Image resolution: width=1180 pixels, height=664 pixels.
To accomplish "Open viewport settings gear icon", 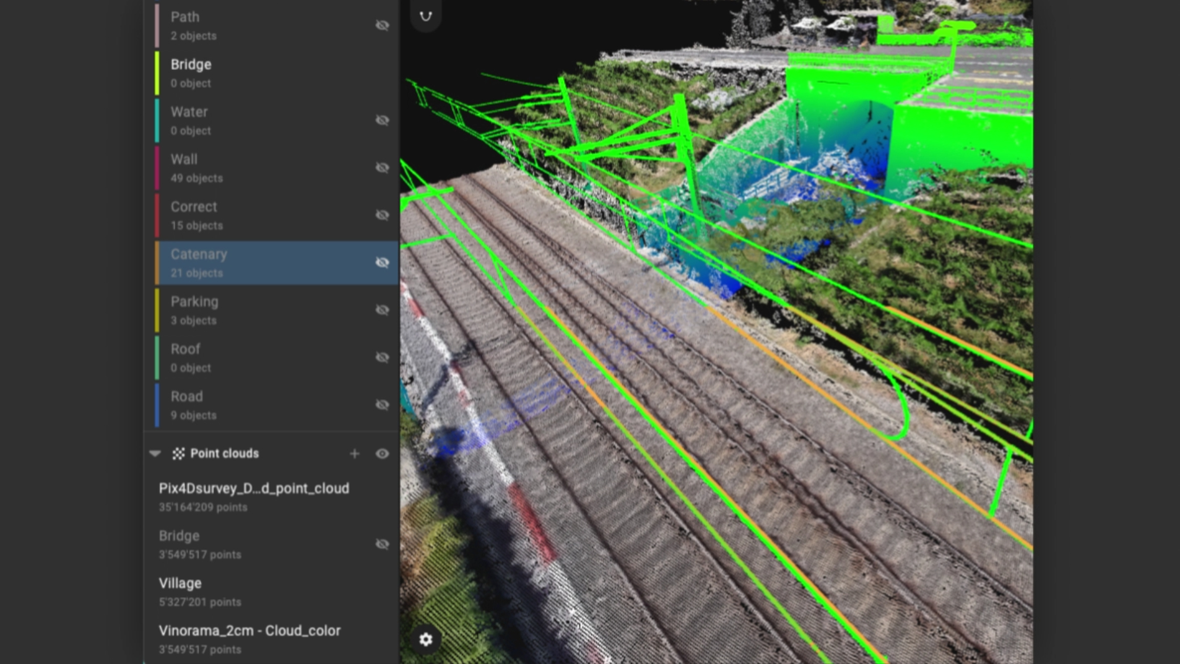I will [x=425, y=639].
